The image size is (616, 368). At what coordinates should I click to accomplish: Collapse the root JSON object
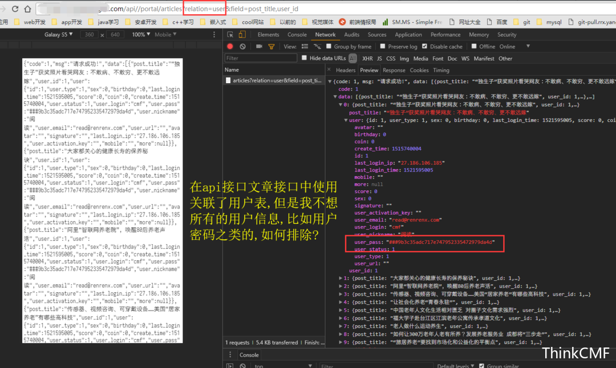click(330, 81)
